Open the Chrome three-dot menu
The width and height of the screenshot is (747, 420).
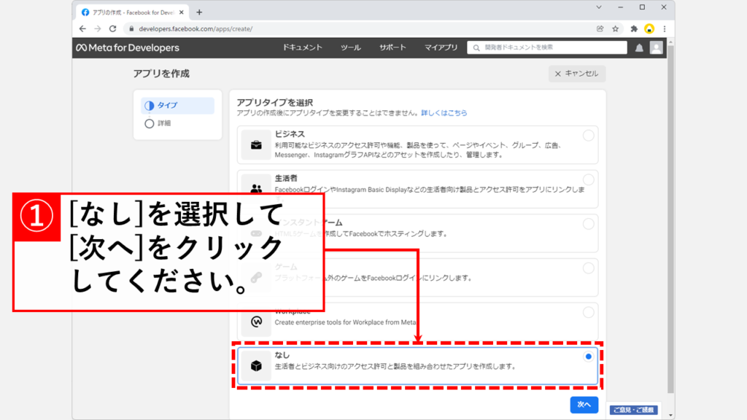(x=664, y=28)
